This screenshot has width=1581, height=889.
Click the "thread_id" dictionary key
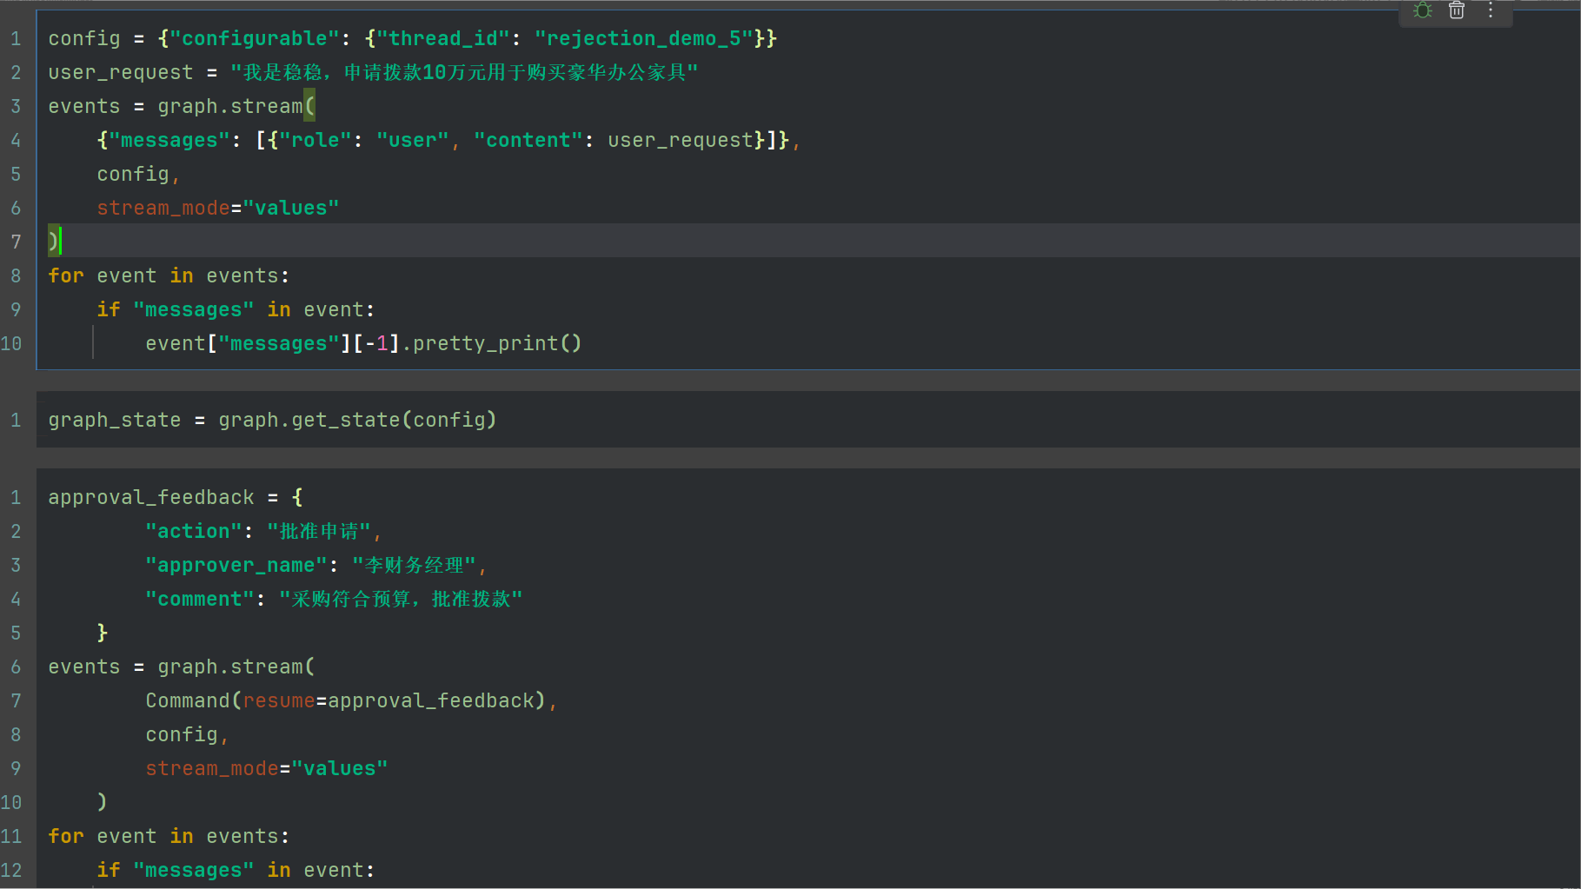tap(443, 38)
